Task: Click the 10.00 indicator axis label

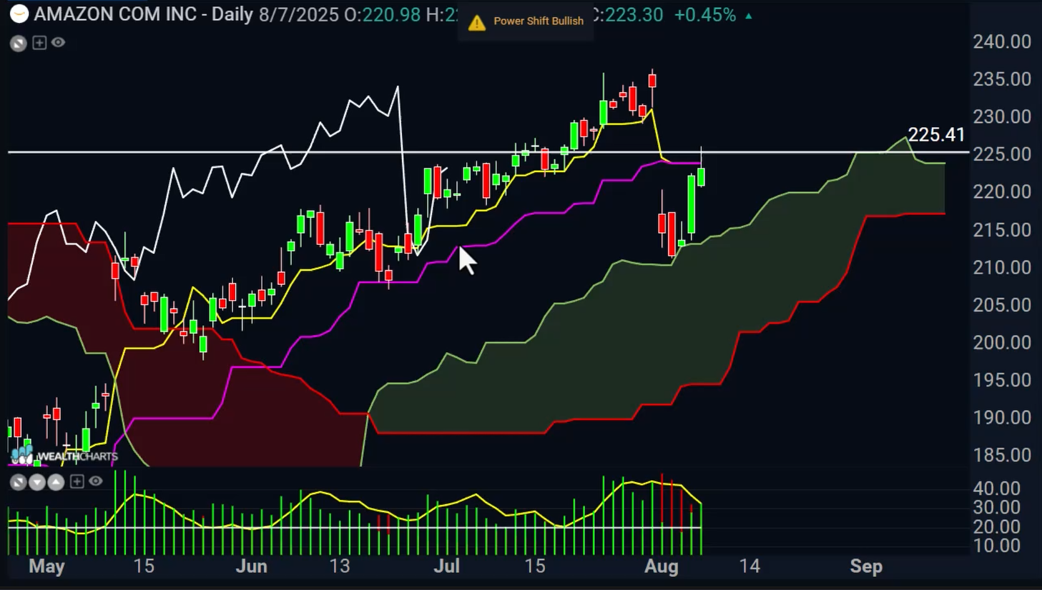Action: tap(998, 546)
